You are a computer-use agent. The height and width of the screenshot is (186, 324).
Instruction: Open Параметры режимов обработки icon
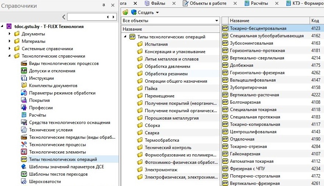coord(24,93)
